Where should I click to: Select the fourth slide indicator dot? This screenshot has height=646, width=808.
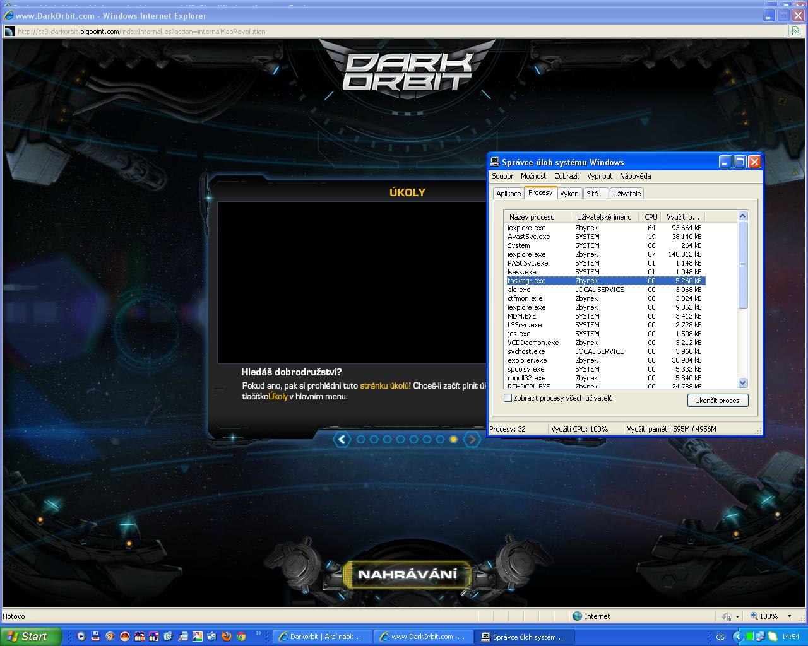[400, 440]
